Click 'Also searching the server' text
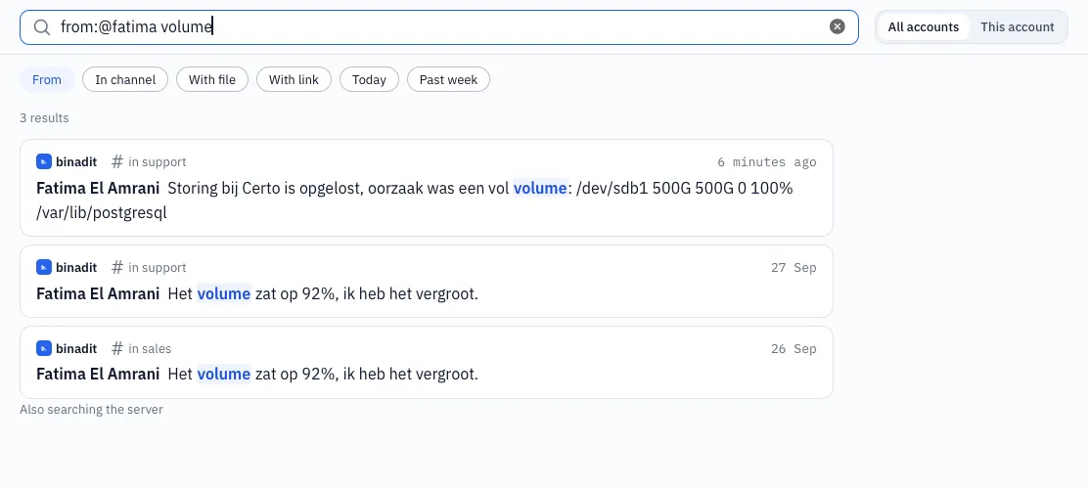 pyautogui.click(x=92, y=409)
